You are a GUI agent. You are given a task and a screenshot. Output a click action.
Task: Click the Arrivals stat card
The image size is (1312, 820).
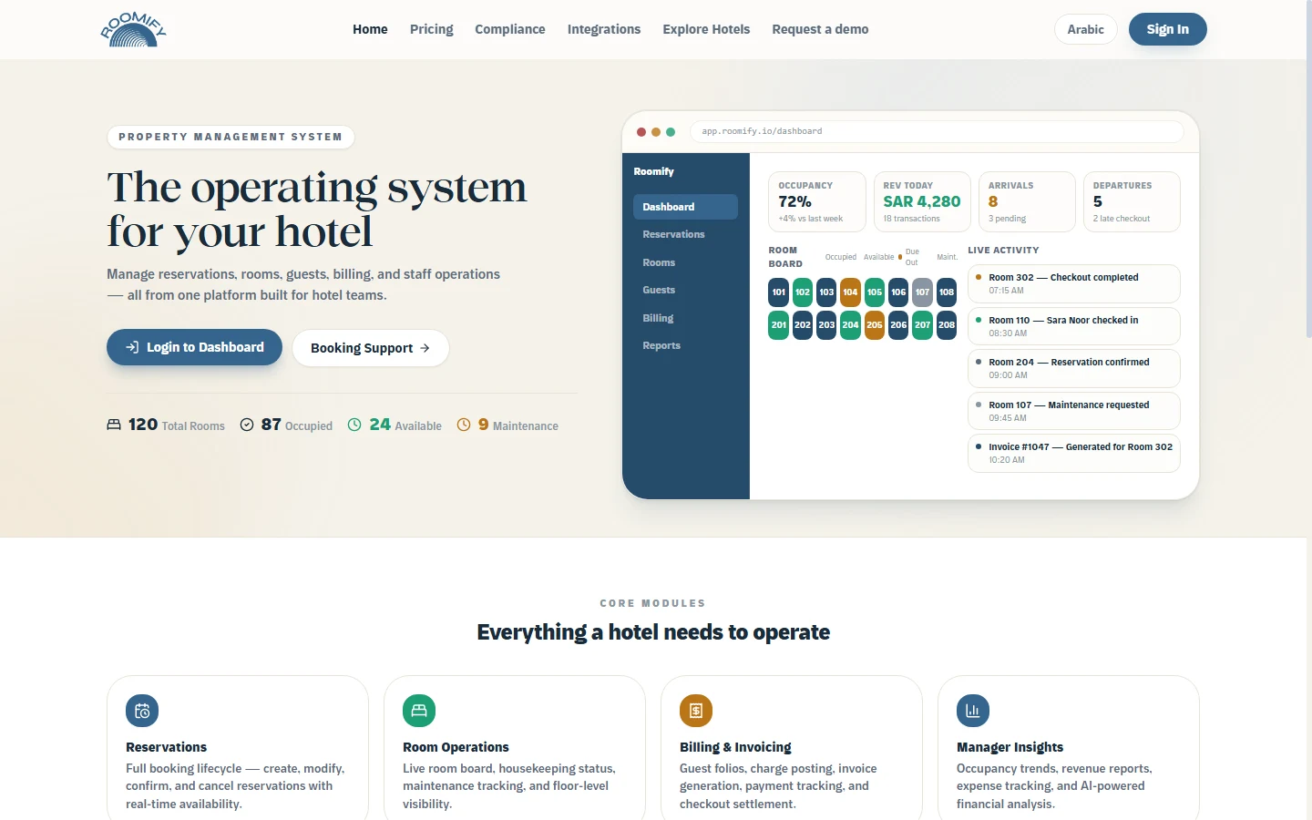click(1027, 201)
